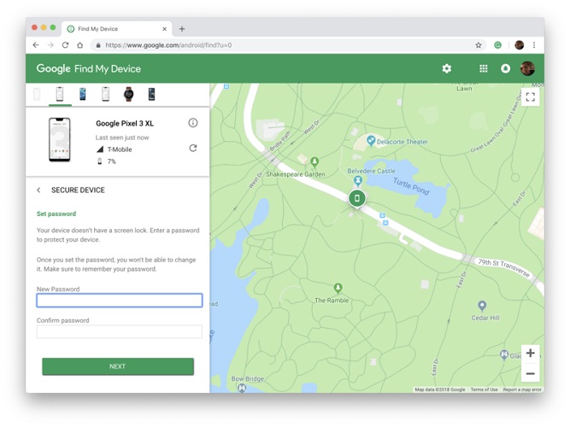Reload the page with browser refresh icon

pos(66,45)
